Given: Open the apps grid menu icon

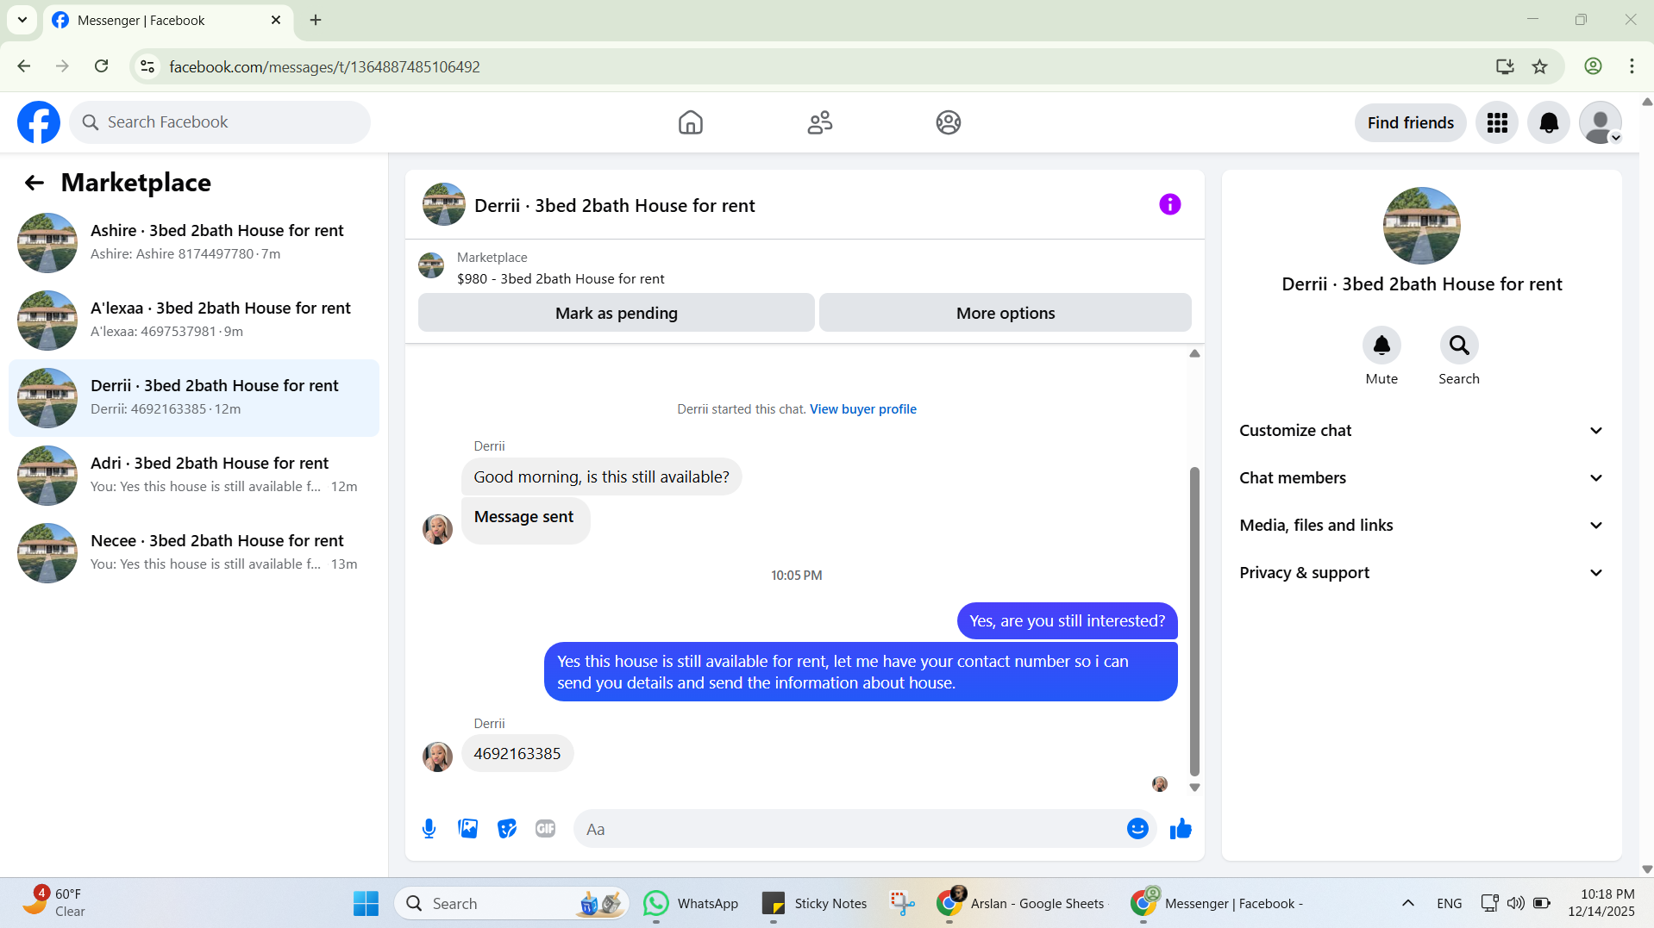Looking at the screenshot, I should point(1497,123).
